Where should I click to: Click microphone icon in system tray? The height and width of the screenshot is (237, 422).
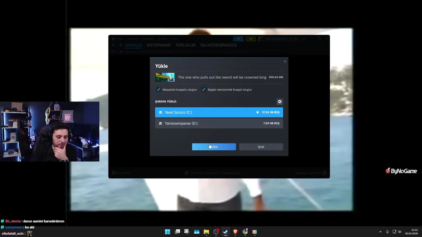pos(387,232)
